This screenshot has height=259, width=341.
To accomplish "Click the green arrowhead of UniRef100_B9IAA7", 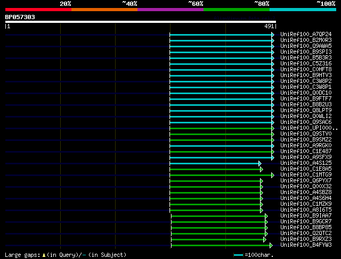I will [x=266, y=216].
